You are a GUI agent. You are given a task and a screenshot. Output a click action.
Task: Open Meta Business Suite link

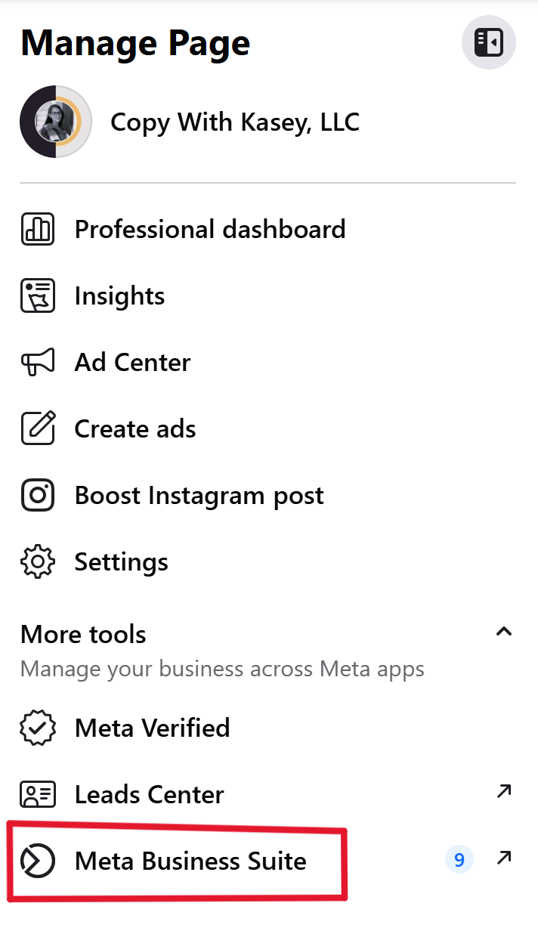tap(190, 861)
